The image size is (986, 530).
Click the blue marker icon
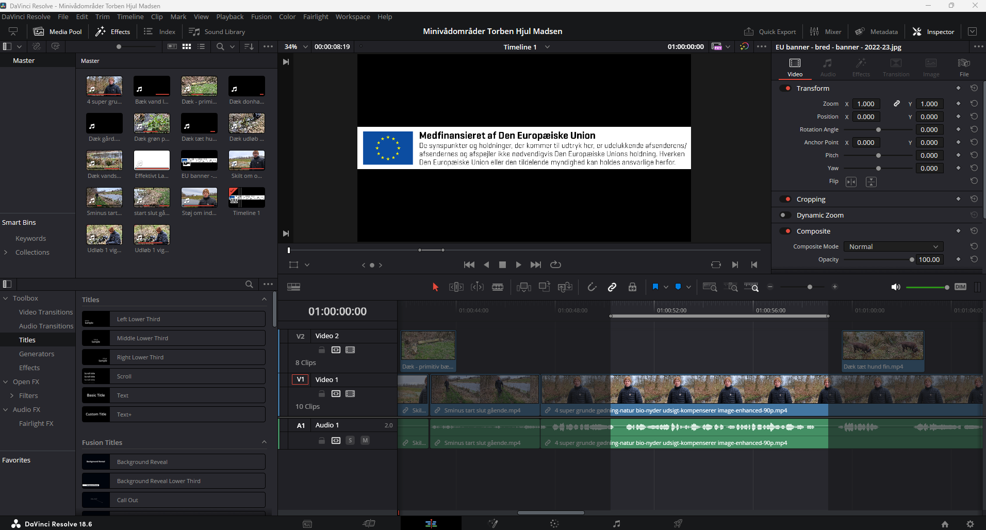click(x=678, y=287)
